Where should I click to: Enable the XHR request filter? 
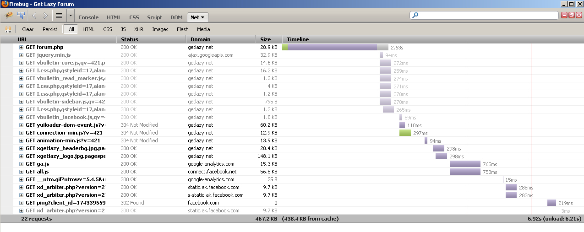coord(139,29)
